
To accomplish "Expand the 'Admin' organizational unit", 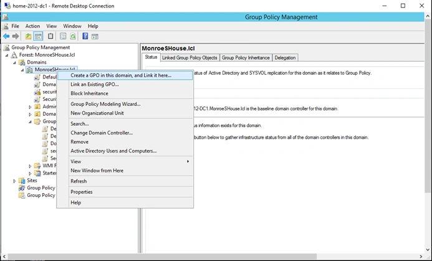I will [x=30, y=107].
